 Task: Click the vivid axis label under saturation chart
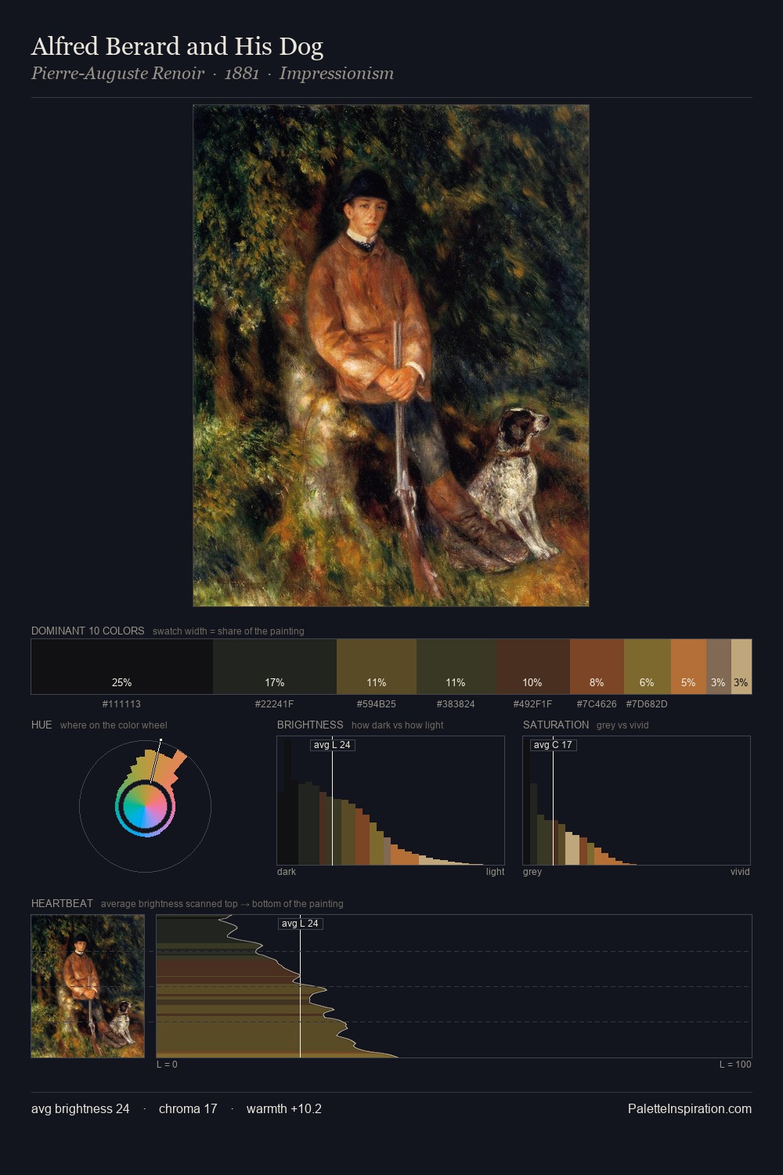tap(740, 872)
